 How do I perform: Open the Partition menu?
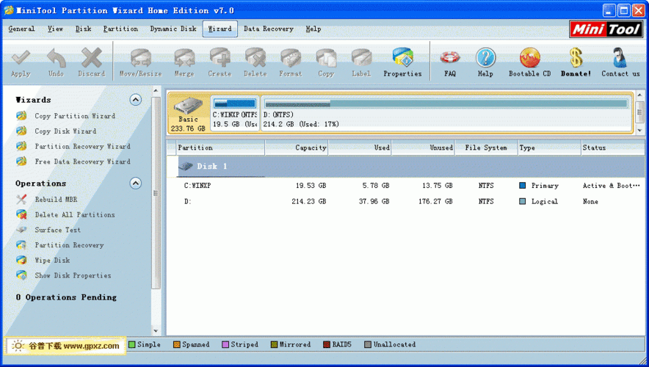120,29
